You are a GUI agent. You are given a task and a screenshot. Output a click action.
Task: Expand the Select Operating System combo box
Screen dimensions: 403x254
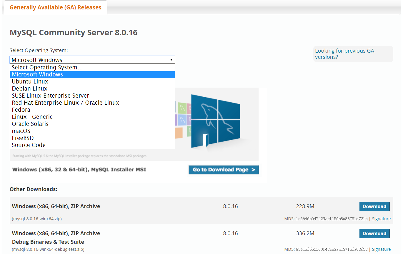(x=92, y=60)
